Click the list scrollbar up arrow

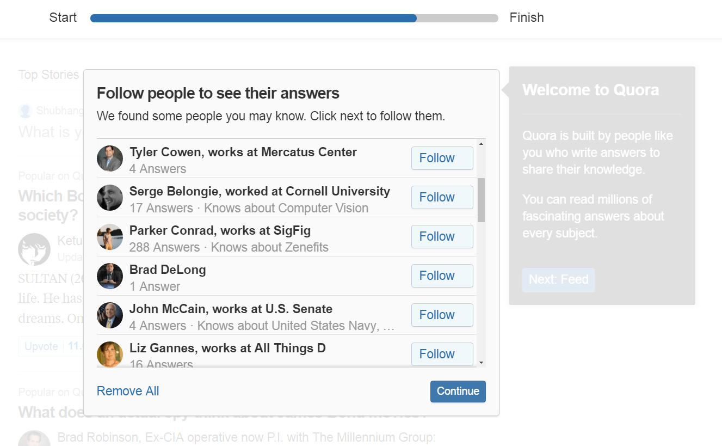[481, 144]
